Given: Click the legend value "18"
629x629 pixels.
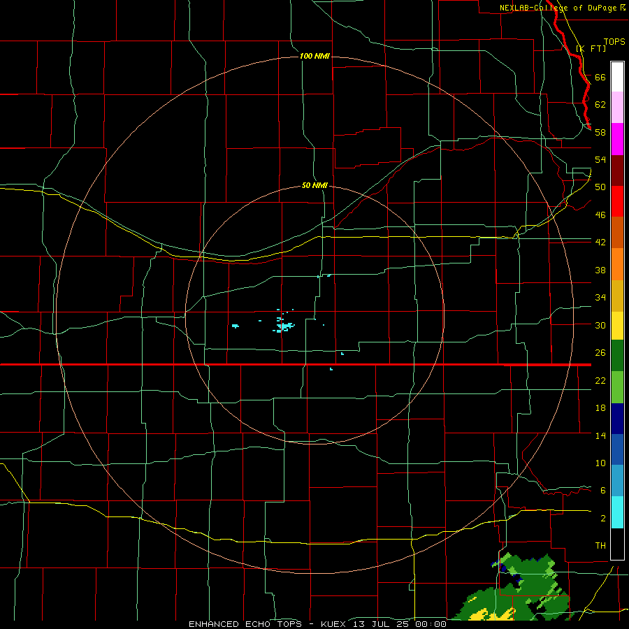Looking at the screenshot, I should [600, 408].
